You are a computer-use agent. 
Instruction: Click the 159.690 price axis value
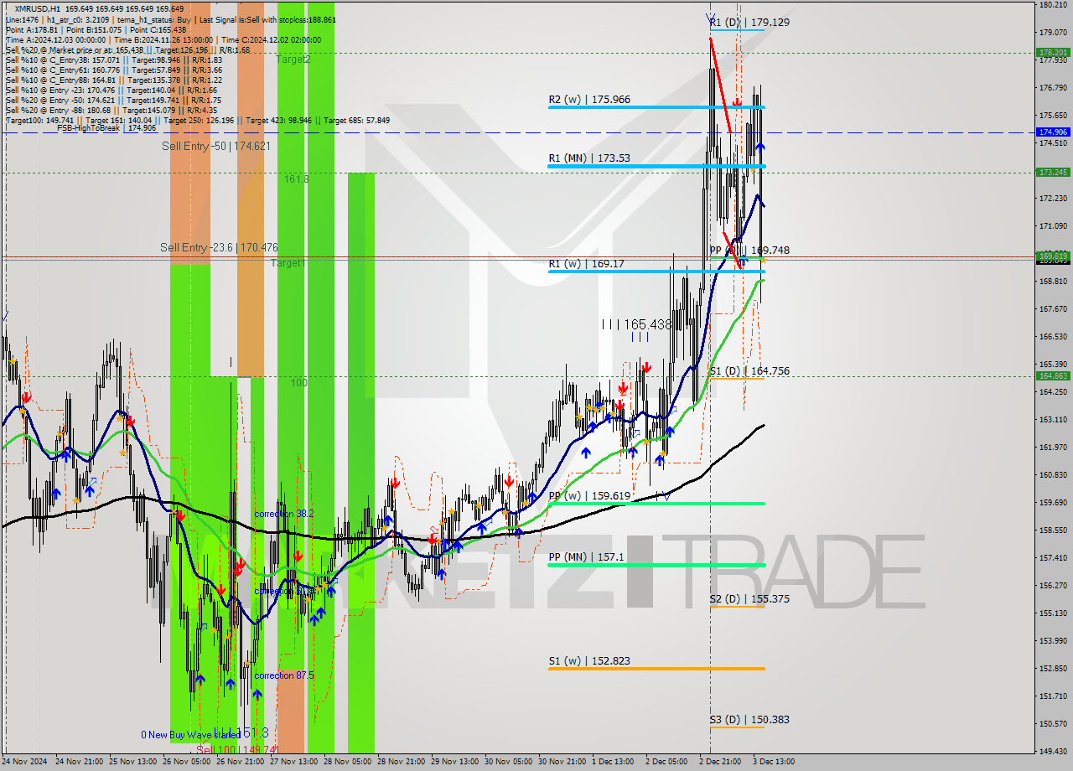pos(1053,503)
